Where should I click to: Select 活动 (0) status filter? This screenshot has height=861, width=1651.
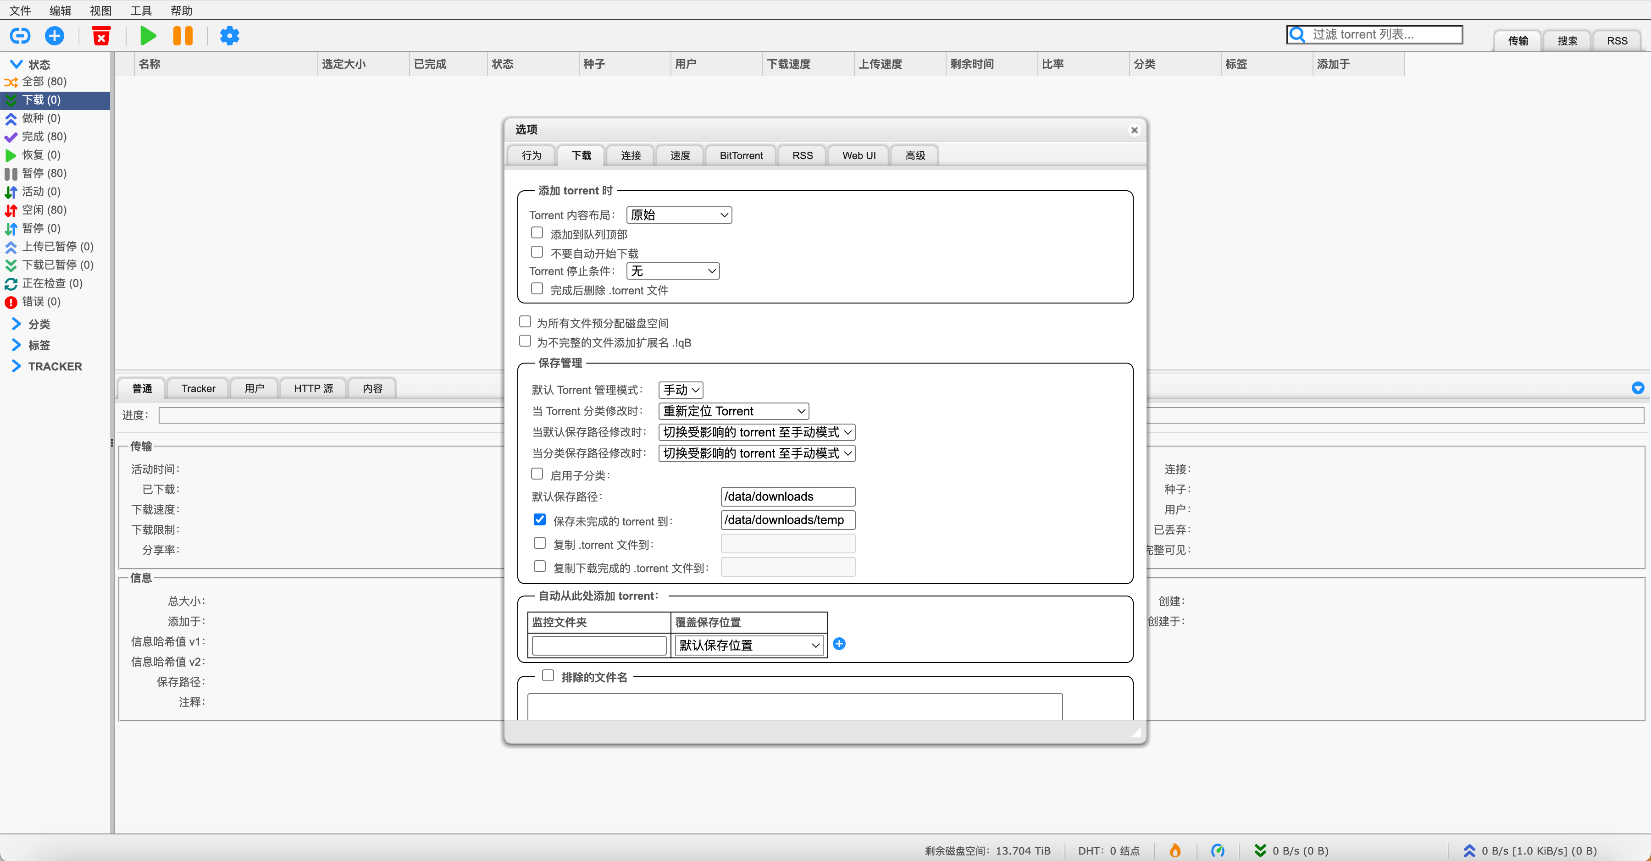(x=55, y=192)
